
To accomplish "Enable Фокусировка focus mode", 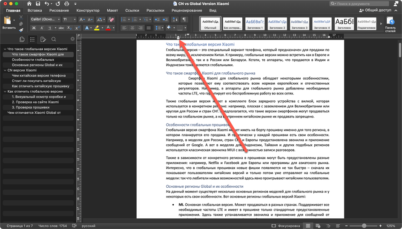I will [x=286, y=226].
